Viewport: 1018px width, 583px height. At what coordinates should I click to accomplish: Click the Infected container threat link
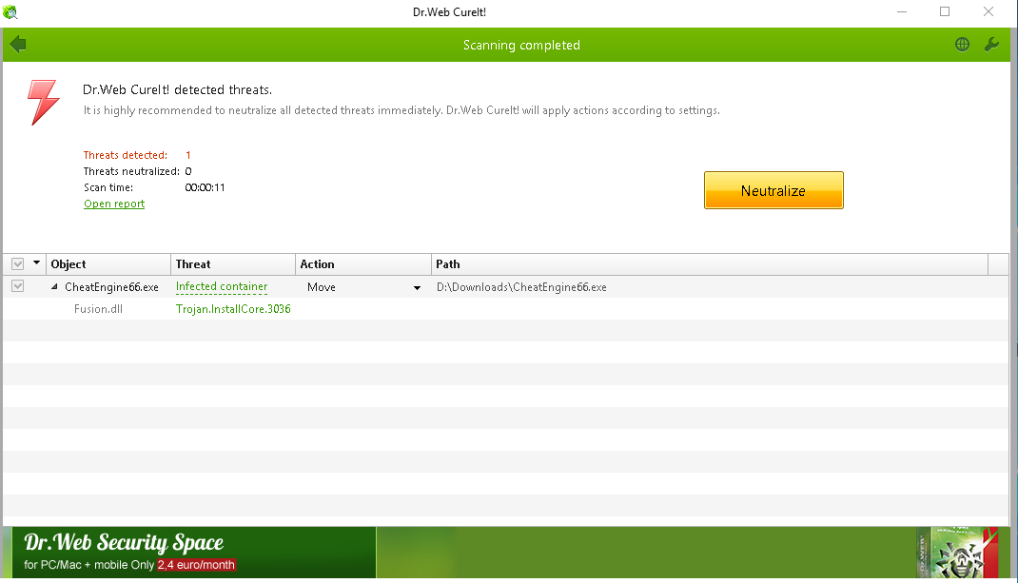222,286
